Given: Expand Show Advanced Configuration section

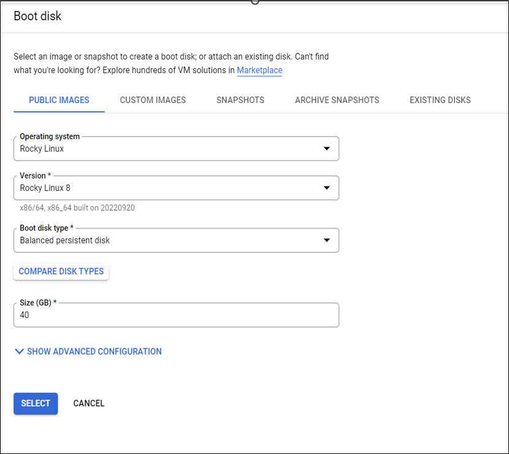Looking at the screenshot, I should tap(94, 352).
